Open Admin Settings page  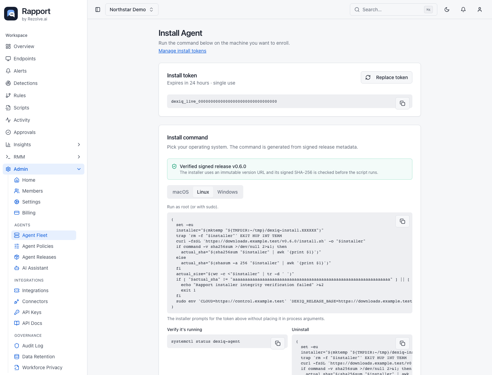pyautogui.click(x=44, y=202)
